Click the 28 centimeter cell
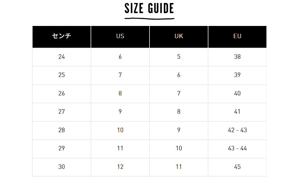The image size is (299, 179). (62, 130)
